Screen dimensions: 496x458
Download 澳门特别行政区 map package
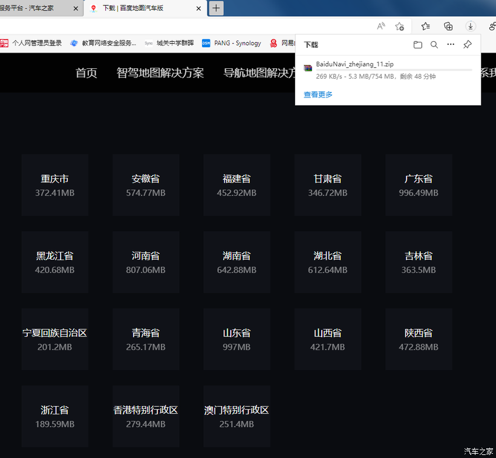tap(237, 416)
